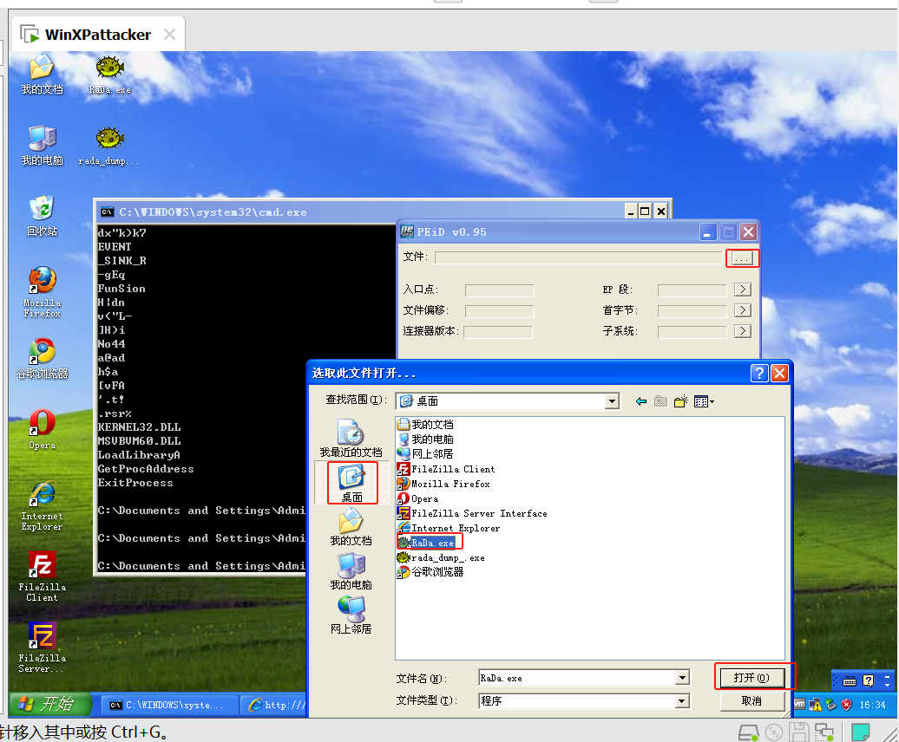The height and width of the screenshot is (742, 899).
Task: Click Cancel button in file dialog
Action: point(751,700)
